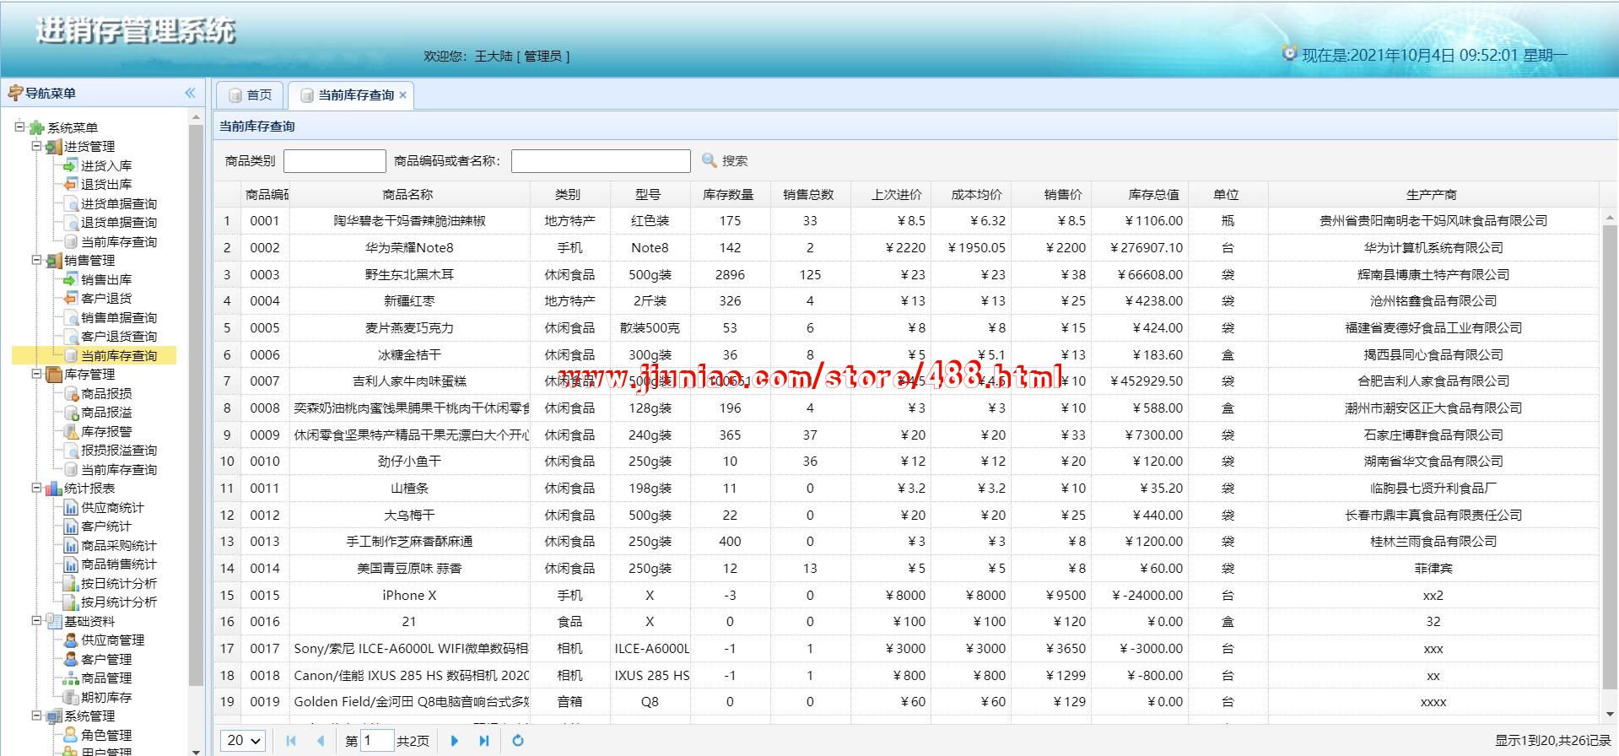This screenshot has height=756, width=1619.
Task: Go to first page arrow
Action: click(x=291, y=741)
